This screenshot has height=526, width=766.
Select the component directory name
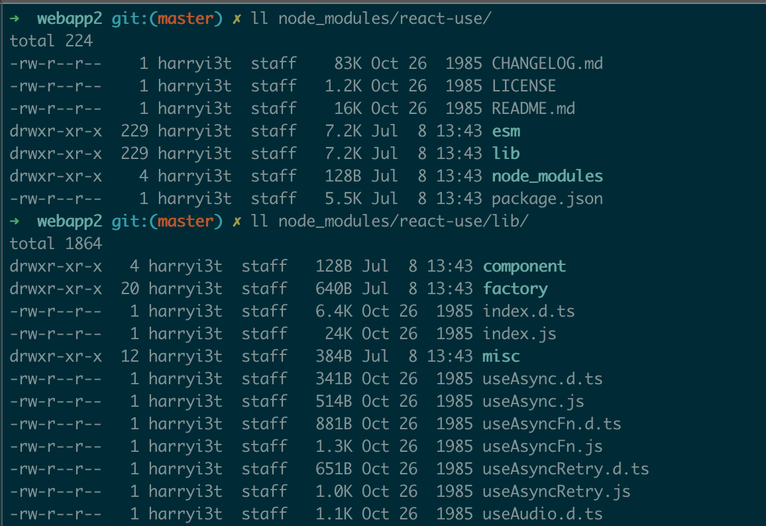[x=524, y=266]
